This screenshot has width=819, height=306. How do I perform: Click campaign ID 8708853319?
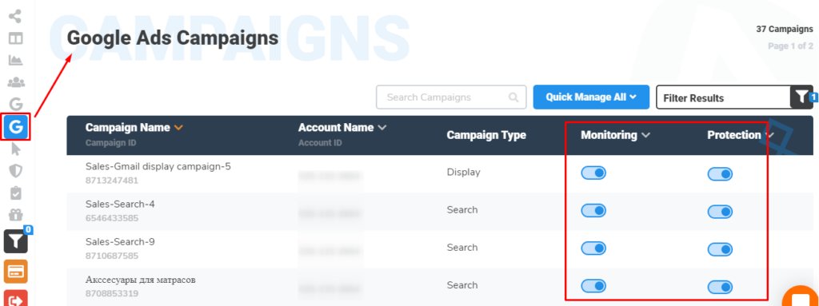pos(112,293)
